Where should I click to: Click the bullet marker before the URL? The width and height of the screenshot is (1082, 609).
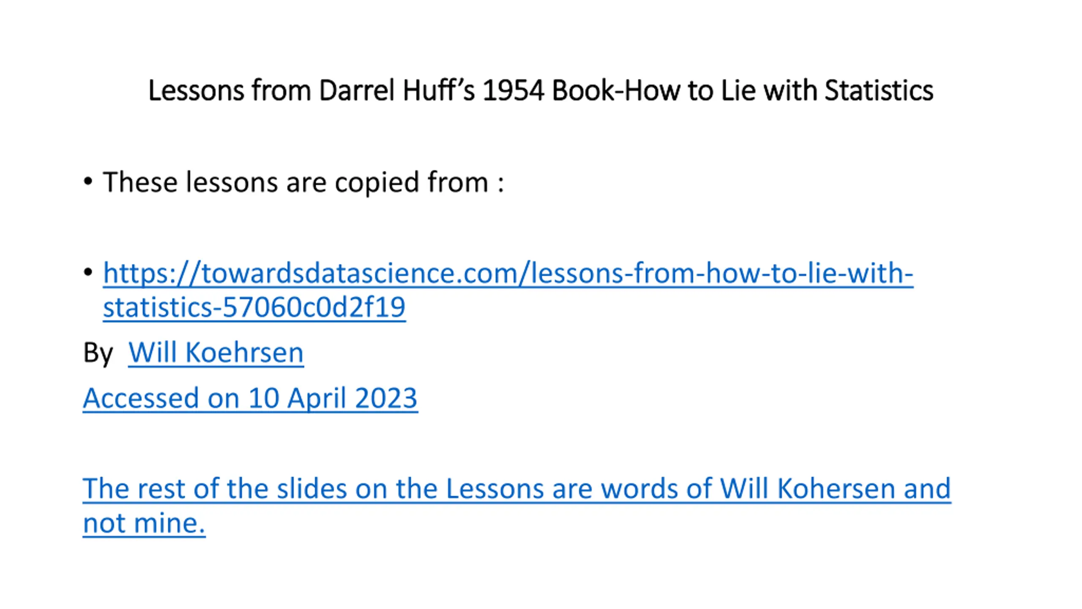coord(88,272)
